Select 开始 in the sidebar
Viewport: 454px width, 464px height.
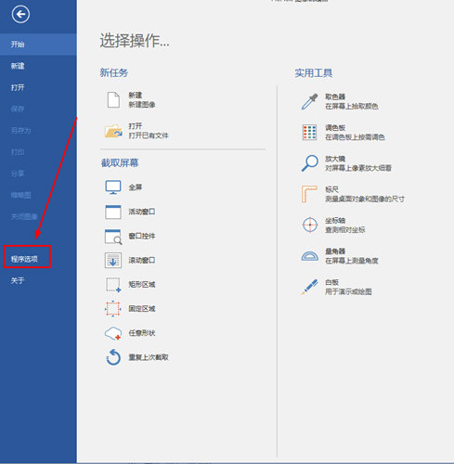pyautogui.click(x=38, y=45)
